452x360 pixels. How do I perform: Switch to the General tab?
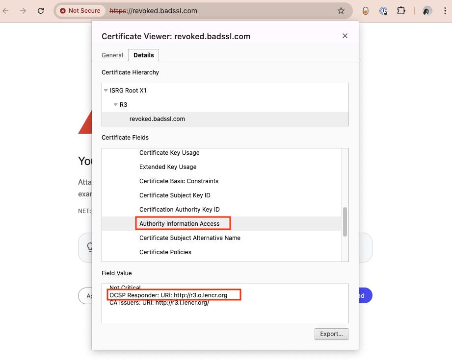(x=112, y=55)
